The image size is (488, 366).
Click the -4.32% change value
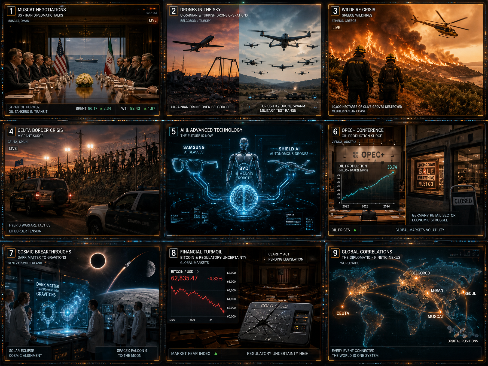pos(215,279)
